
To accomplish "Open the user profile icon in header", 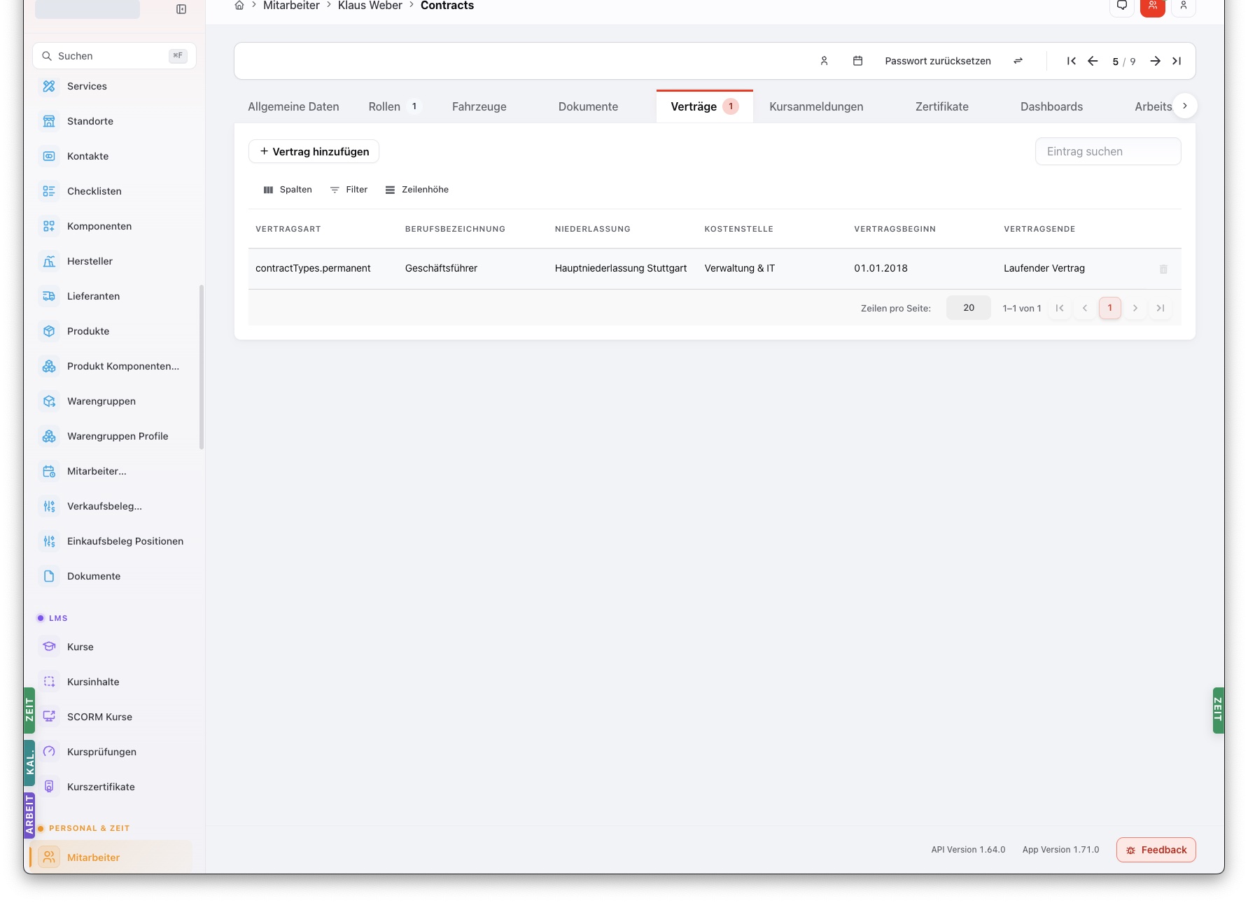I will pos(1184,6).
